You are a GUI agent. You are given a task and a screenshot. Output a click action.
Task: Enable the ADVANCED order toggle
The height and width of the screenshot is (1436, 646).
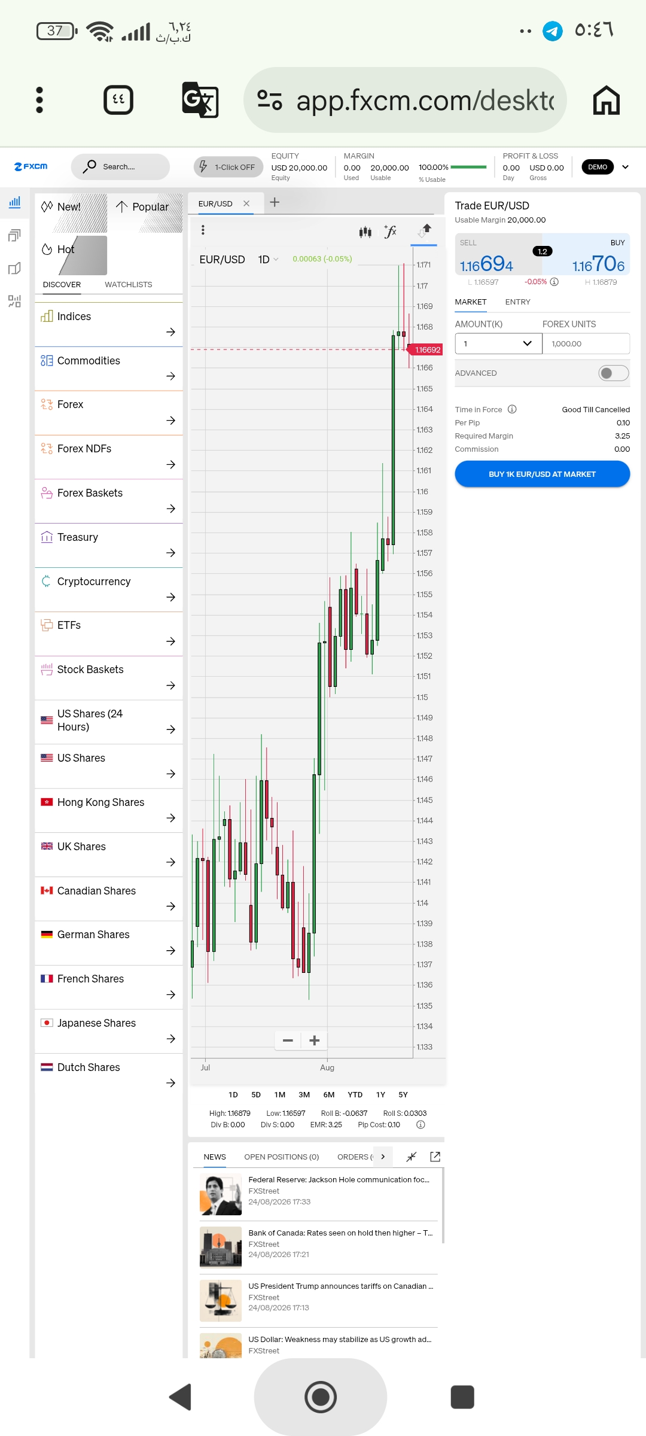pyautogui.click(x=613, y=373)
